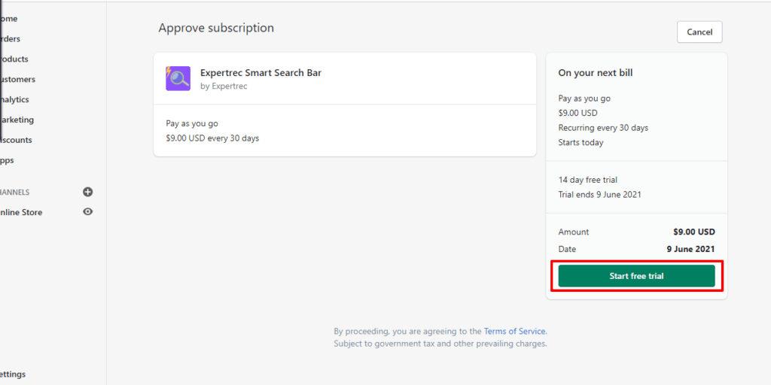This screenshot has width=771, height=385.
Task: Cancel the subscription approval
Action: click(x=699, y=32)
